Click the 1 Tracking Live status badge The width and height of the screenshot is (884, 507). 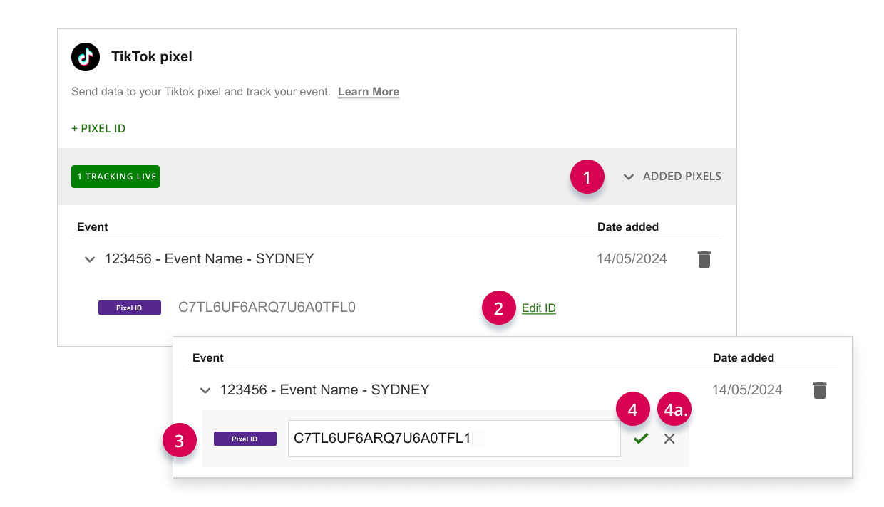pos(115,177)
